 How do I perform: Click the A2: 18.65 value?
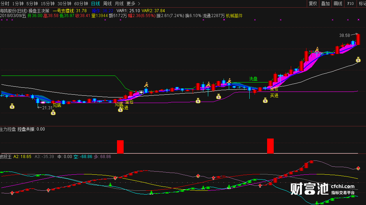tap(22, 157)
